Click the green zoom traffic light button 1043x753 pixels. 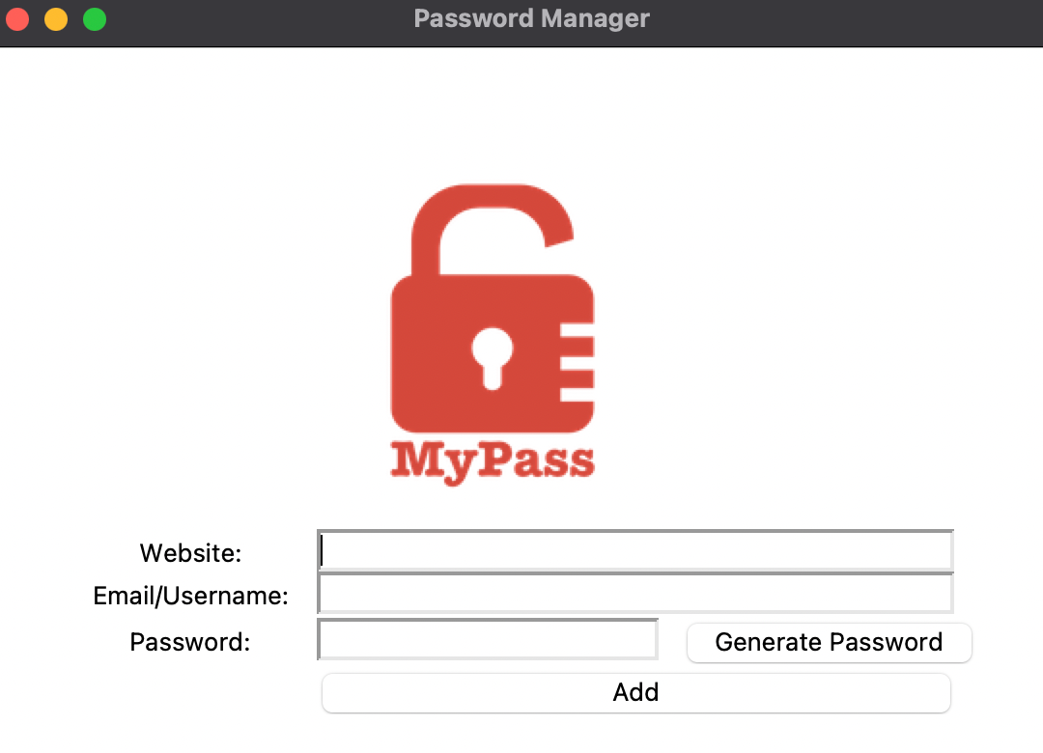coord(94,17)
